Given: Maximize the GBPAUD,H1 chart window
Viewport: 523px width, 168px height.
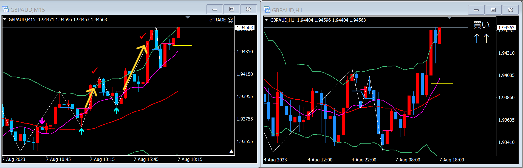Looking at the screenshot, I should [493, 10].
